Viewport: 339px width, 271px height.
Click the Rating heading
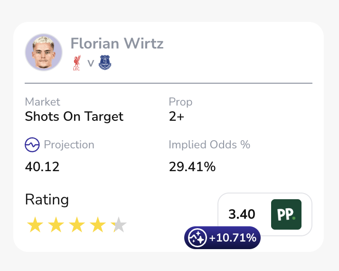coord(47,200)
